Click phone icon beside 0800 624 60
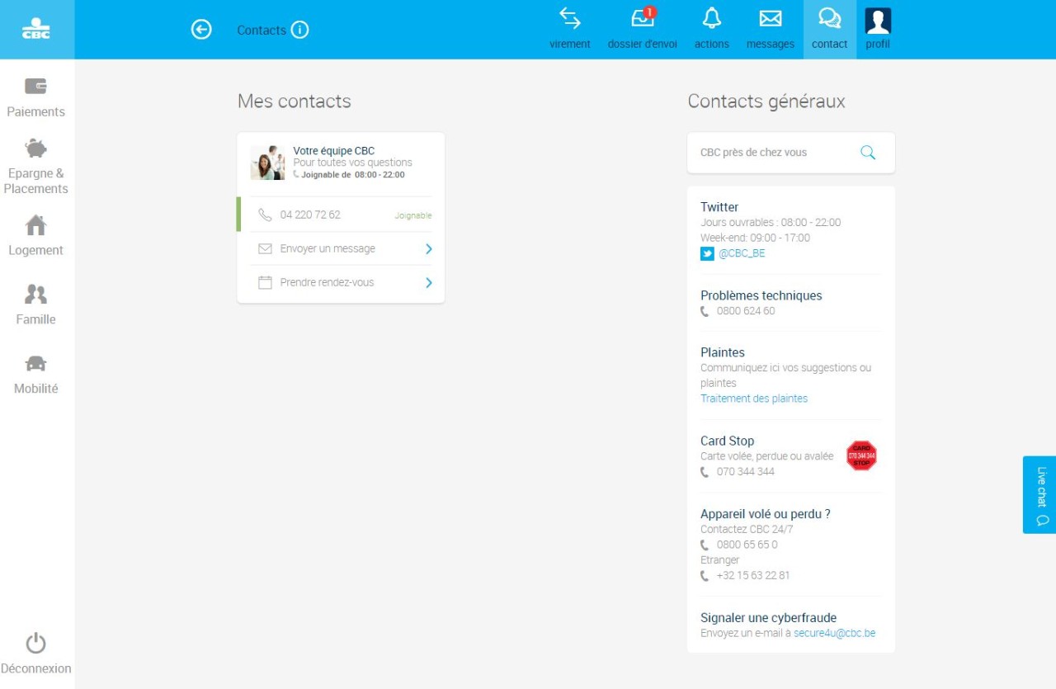 pyautogui.click(x=705, y=312)
